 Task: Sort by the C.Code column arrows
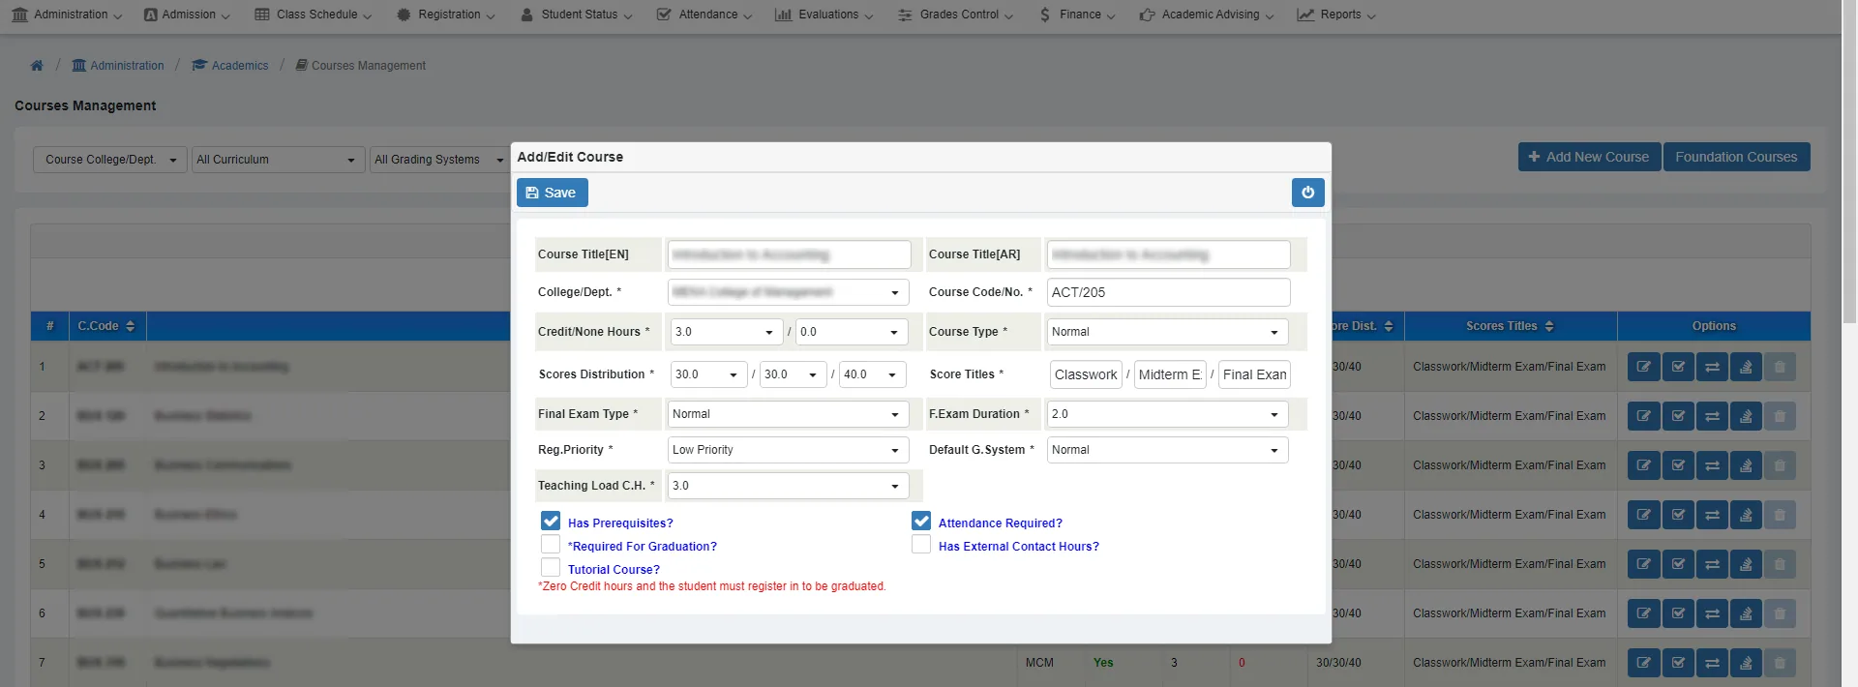pos(130,326)
